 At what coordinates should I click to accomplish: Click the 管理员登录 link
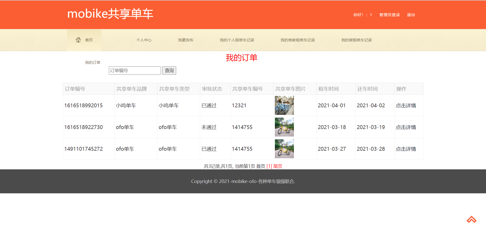click(x=390, y=15)
